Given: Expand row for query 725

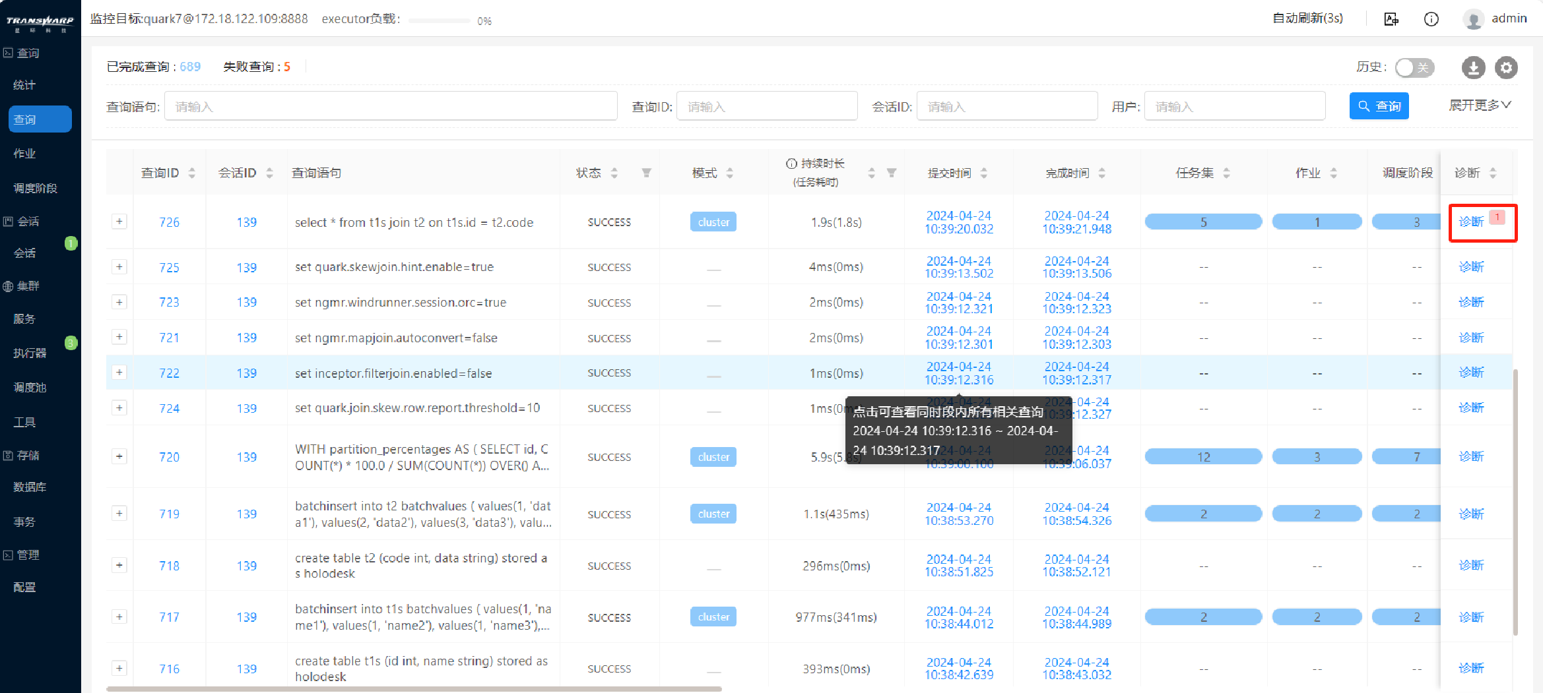Looking at the screenshot, I should click(119, 267).
